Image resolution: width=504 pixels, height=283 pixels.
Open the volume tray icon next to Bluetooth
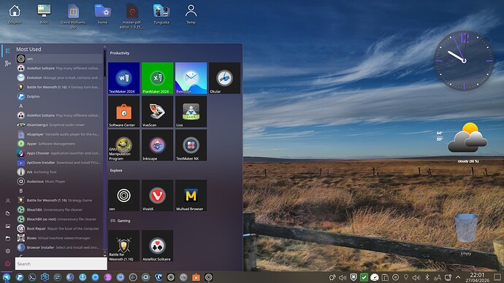click(416, 277)
